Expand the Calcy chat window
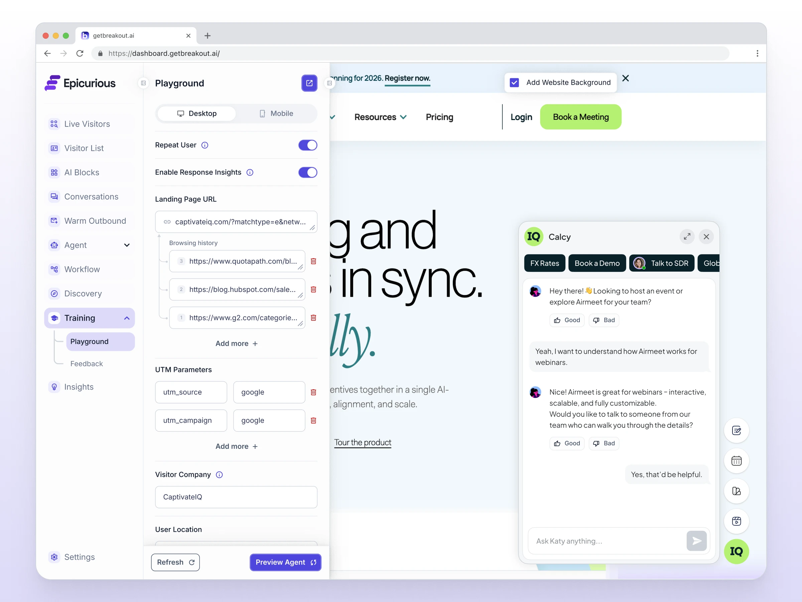Image resolution: width=802 pixels, height=602 pixels. click(x=687, y=236)
